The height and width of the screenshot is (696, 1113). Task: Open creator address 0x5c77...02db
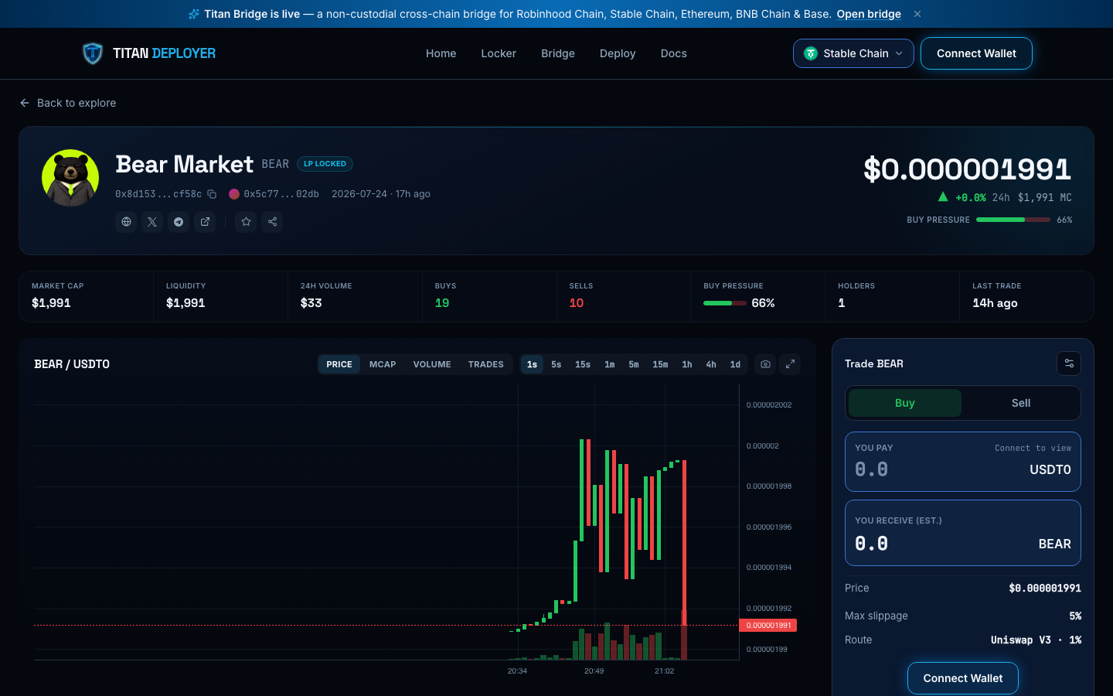coord(274,194)
